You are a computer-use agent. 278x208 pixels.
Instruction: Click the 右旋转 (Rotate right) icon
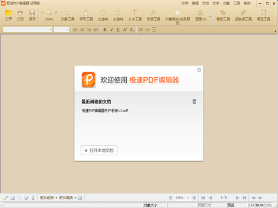tap(118, 13)
